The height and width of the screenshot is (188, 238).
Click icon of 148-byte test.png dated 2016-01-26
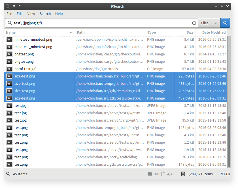9,164
